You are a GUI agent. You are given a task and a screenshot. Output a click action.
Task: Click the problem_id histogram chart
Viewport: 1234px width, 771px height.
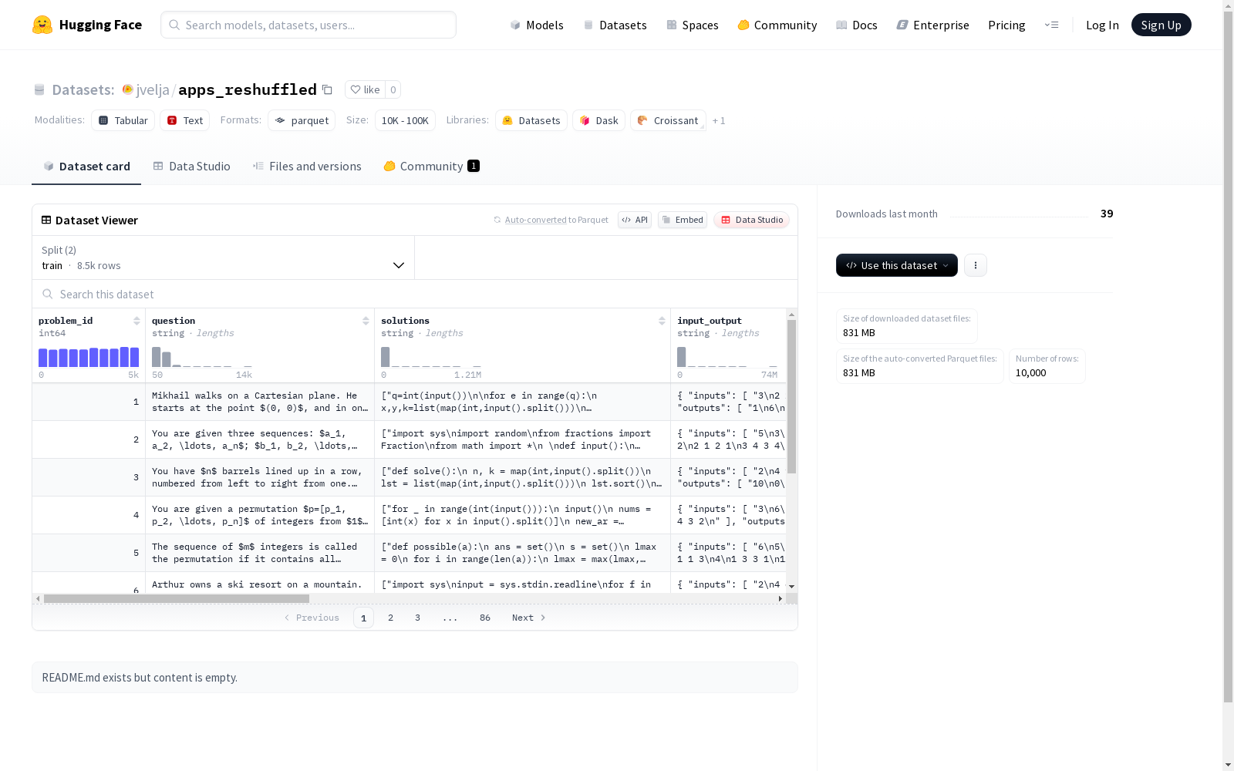click(x=89, y=357)
